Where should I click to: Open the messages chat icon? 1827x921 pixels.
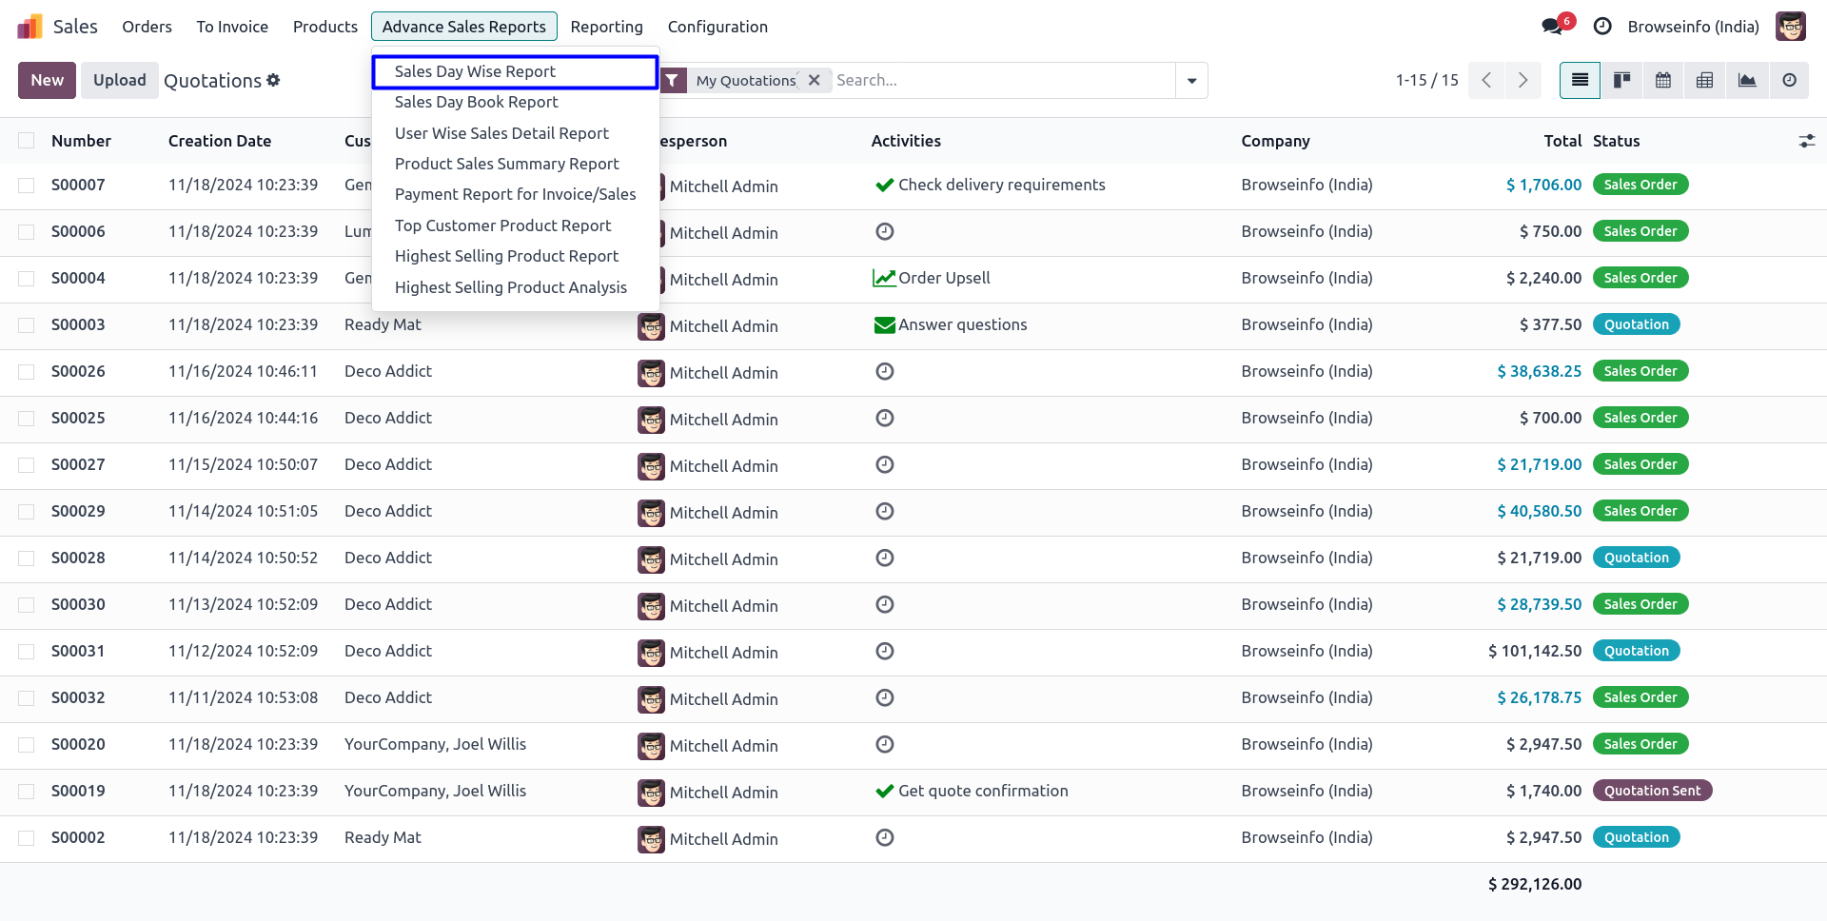coord(1553,27)
